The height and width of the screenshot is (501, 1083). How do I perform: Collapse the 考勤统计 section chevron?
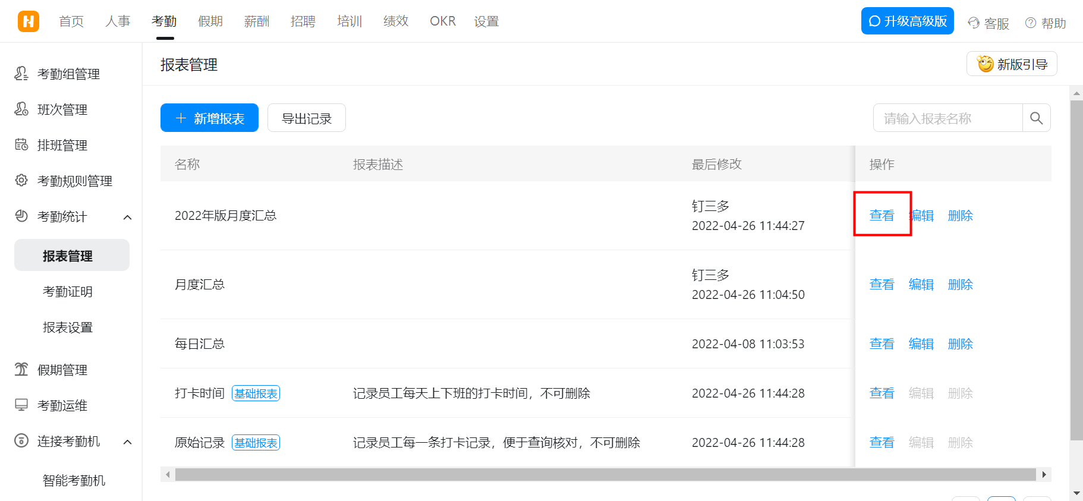127,217
